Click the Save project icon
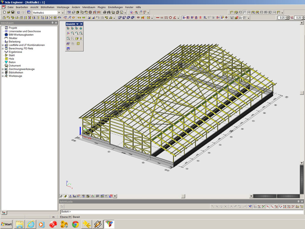The height and width of the screenshot is (229, 305). point(13,12)
